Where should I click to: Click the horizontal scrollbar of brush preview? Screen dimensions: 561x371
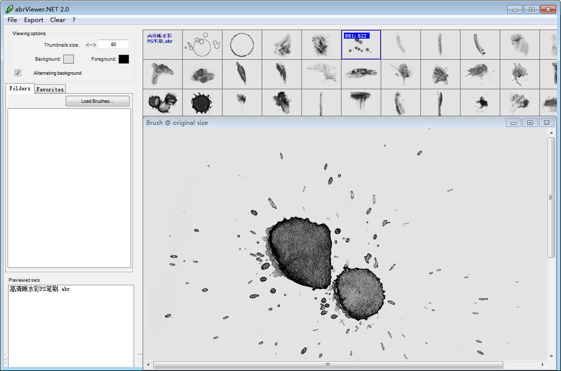click(x=328, y=364)
